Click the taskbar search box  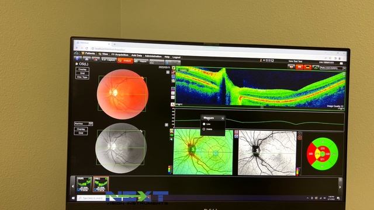(x=91, y=198)
